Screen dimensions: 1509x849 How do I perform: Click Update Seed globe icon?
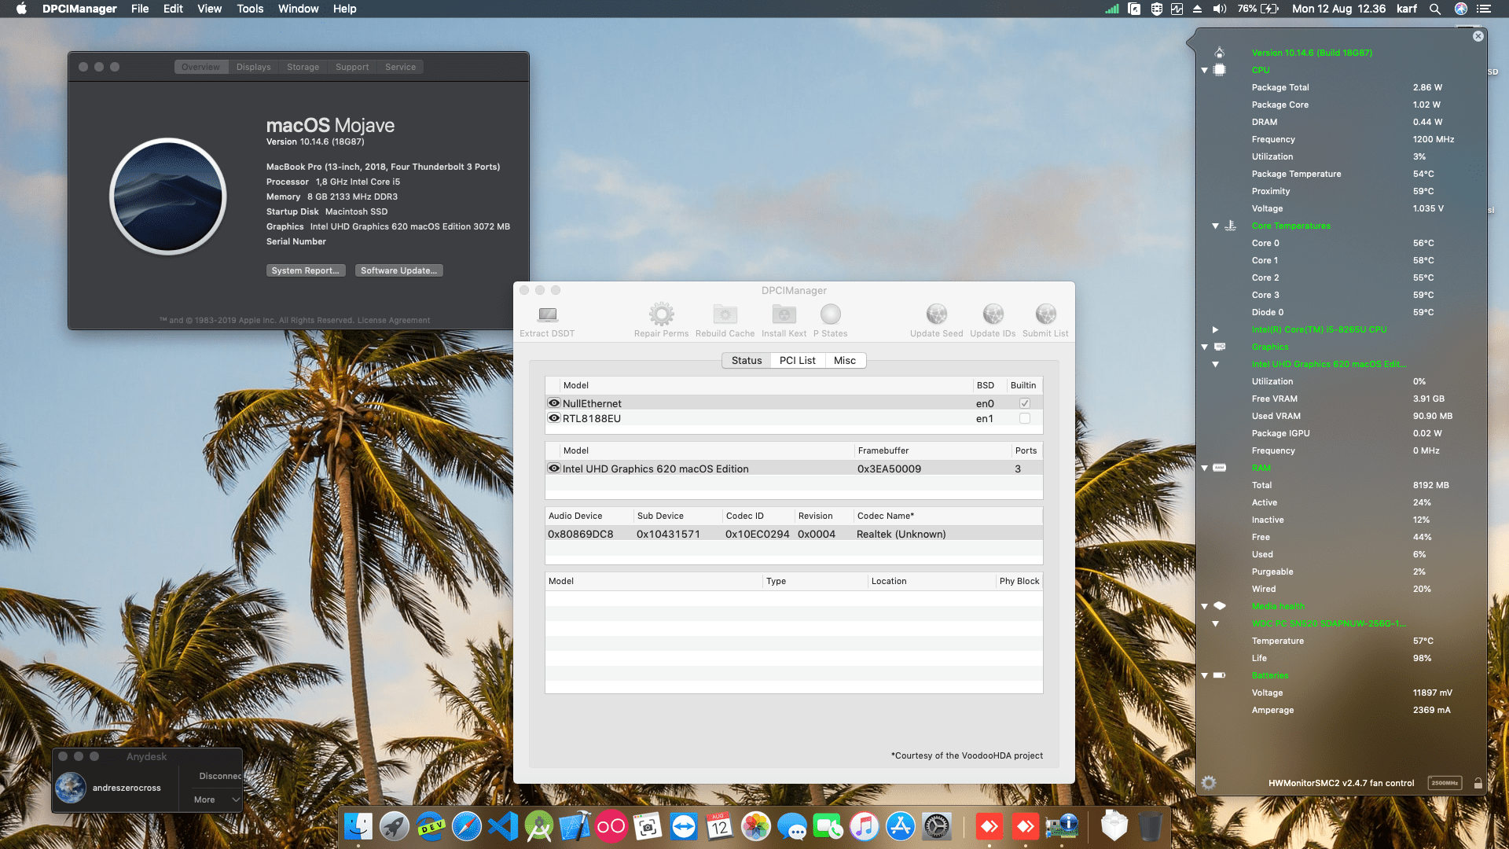click(x=936, y=321)
